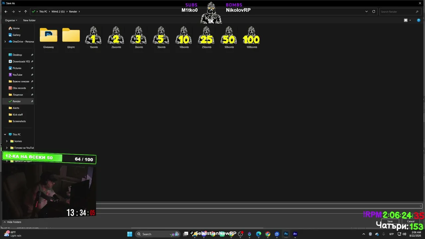Switch to Premiere Pro on taskbar

click(295, 234)
